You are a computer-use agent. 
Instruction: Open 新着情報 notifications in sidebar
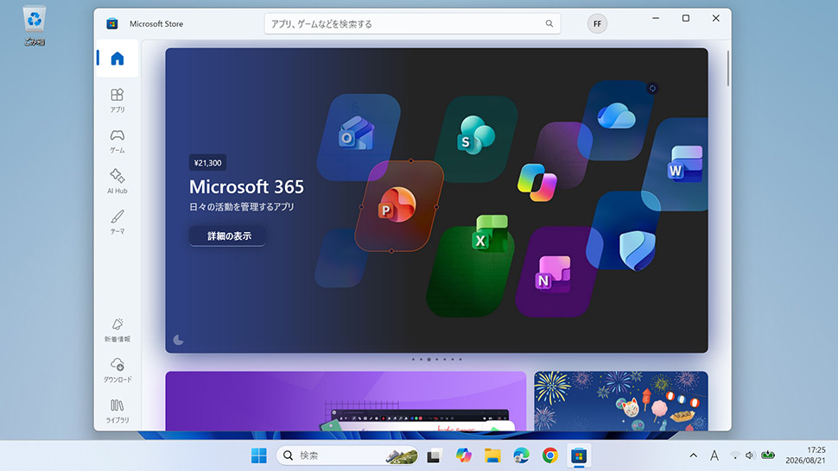[x=117, y=330]
